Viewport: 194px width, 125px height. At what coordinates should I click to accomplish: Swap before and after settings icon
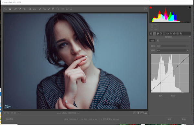coord(139,113)
